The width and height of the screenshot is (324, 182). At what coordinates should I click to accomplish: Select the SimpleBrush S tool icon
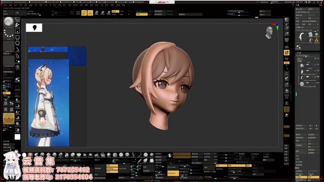[316, 40]
